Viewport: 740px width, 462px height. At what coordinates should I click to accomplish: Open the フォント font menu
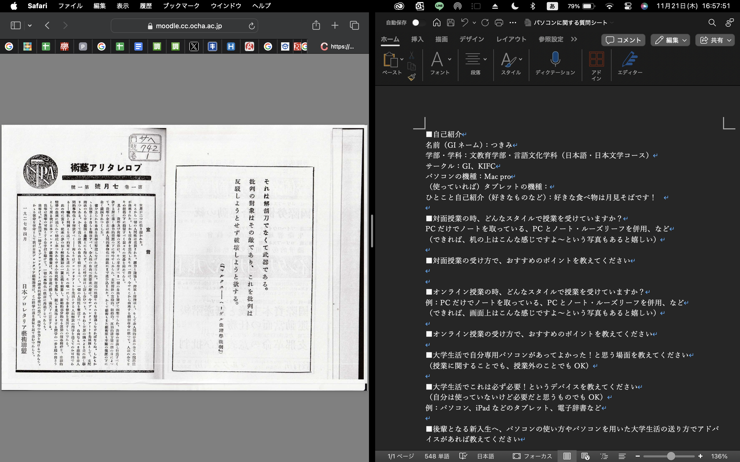[x=440, y=64]
